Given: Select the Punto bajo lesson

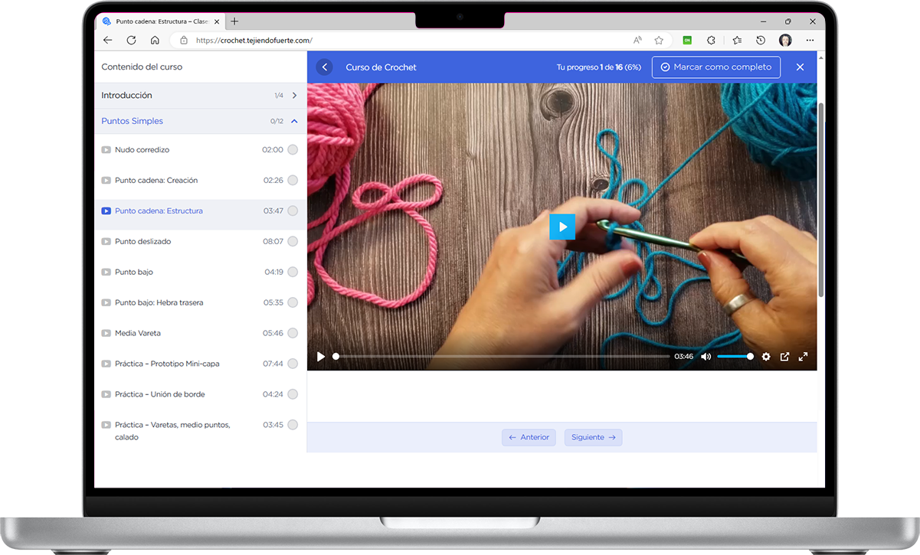Looking at the screenshot, I should (x=134, y=273).
